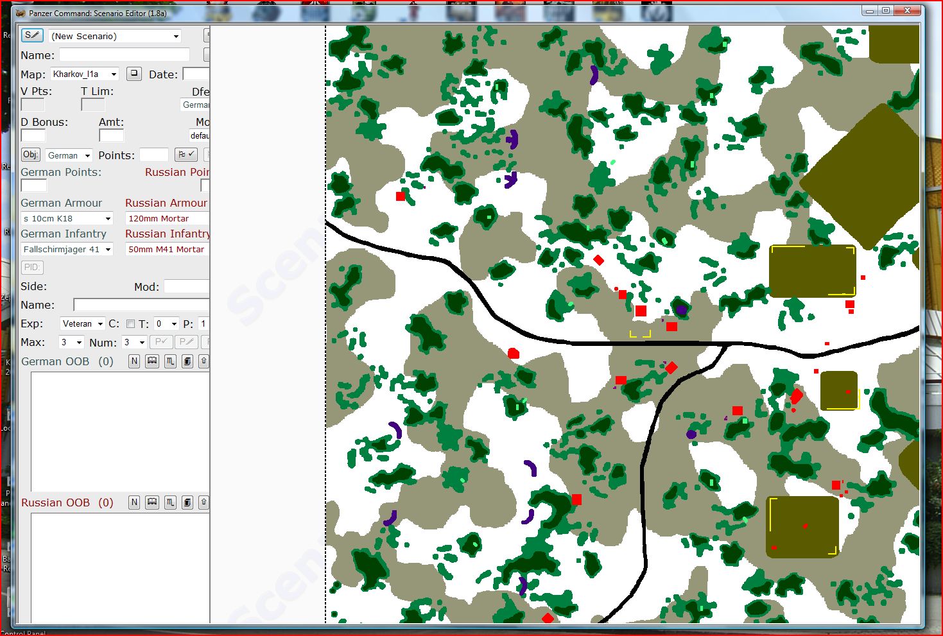This screenshot has width=943, height=636.
Task: Click the flag with checkmark button
Action: point(186,155)
